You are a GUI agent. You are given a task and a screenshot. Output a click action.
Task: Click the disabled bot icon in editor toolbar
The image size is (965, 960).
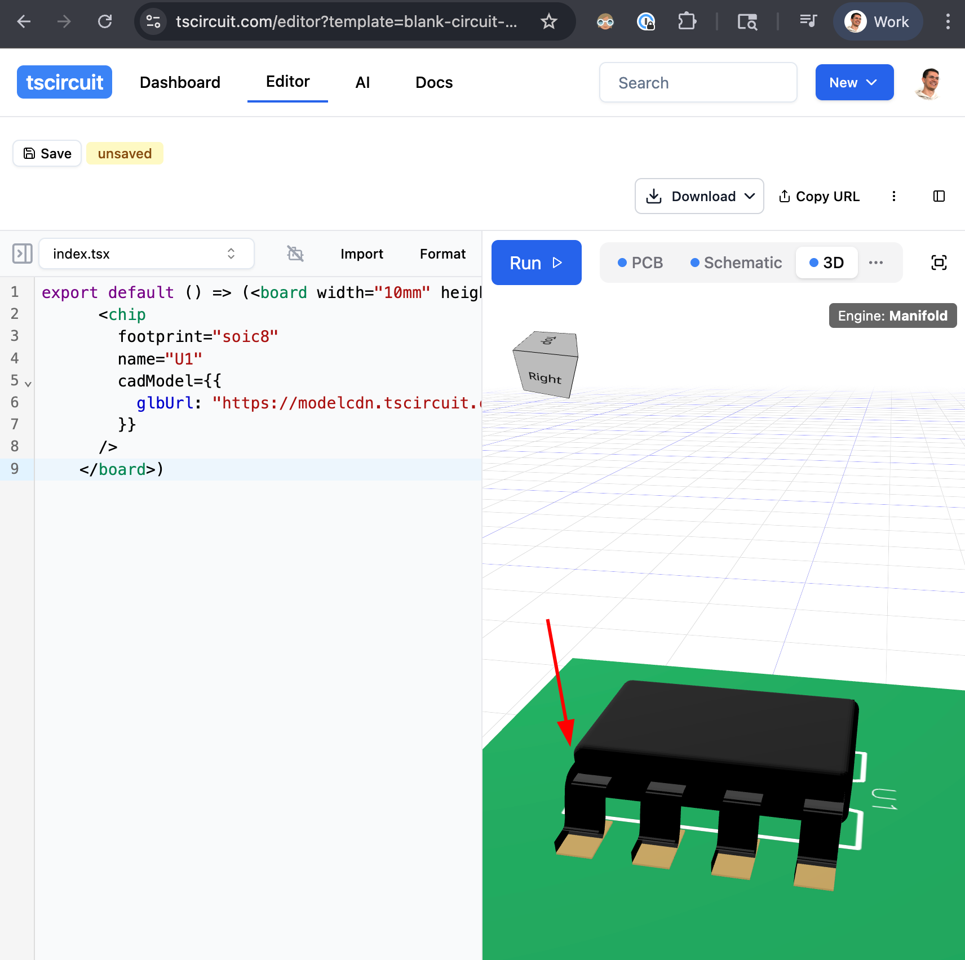coord(295,254)
